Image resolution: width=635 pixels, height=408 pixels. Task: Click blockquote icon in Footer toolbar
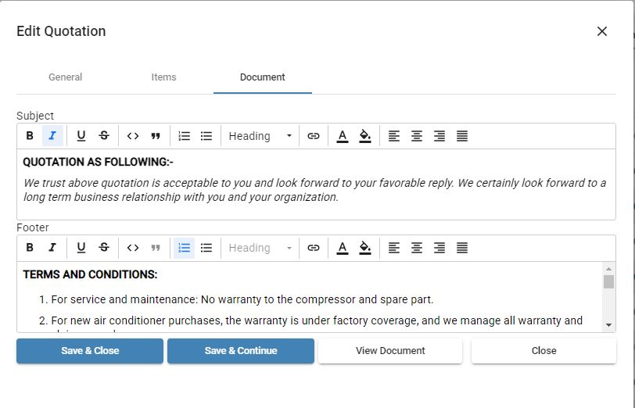[156, 248]
